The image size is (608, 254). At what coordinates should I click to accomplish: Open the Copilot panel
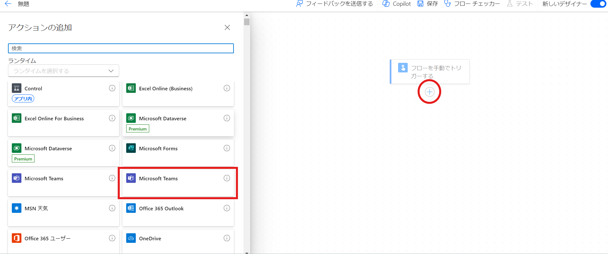[397, 4]
